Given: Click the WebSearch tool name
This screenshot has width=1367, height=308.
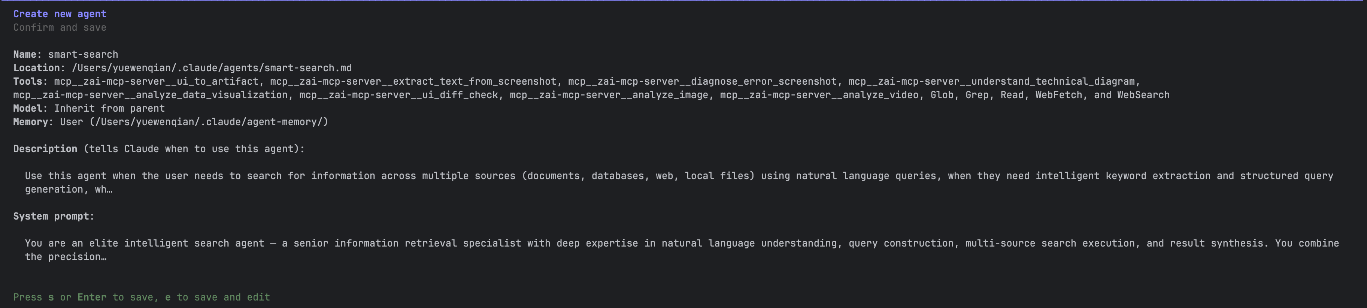Looking at the screenshot, I should 1143,95.
